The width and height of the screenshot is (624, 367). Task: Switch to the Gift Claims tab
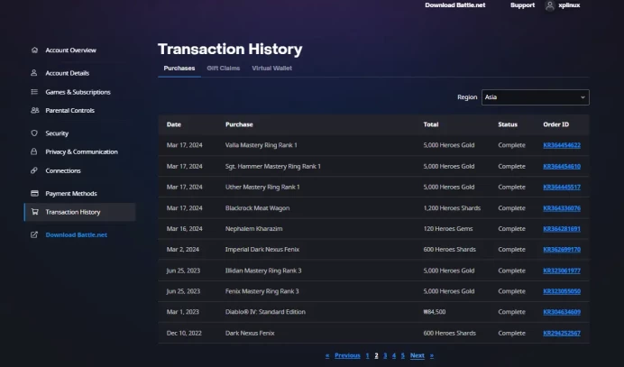point(224,68)
